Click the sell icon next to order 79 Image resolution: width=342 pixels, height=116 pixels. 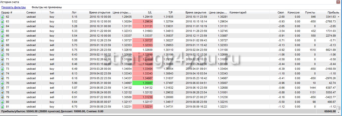[3, 97]
